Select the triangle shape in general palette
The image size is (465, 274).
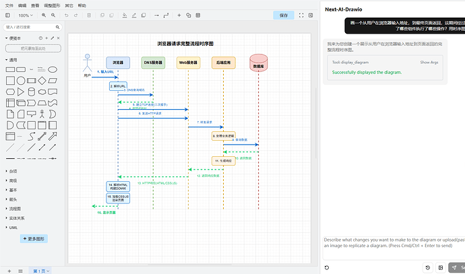[21, 92]
